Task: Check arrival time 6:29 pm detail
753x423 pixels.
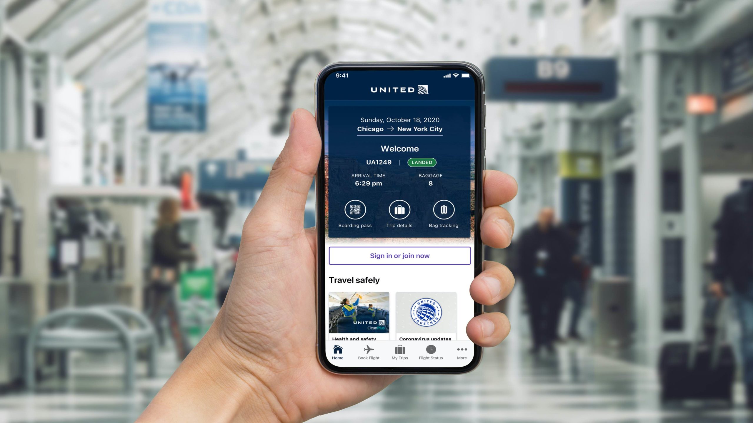Action: point(368,183)
